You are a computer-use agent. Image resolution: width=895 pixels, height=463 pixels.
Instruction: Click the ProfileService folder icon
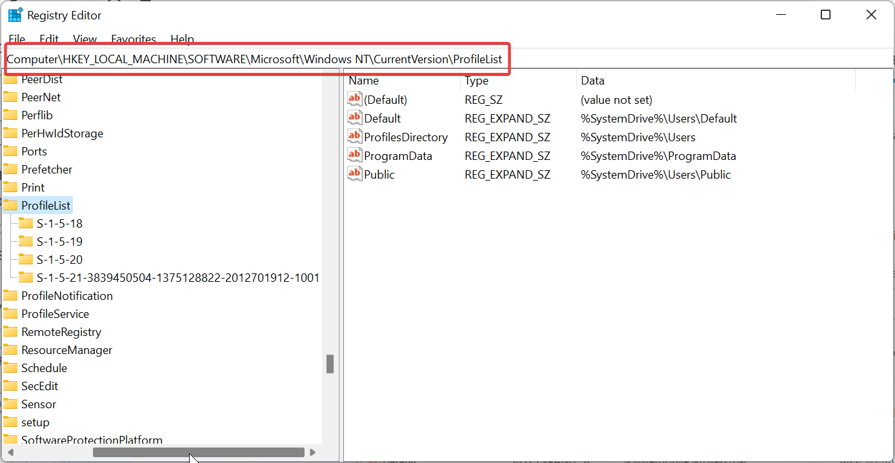pos(10,314)
